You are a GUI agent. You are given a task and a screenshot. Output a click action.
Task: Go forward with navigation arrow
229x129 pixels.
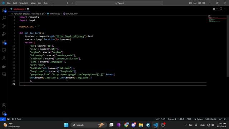(72, 3)
